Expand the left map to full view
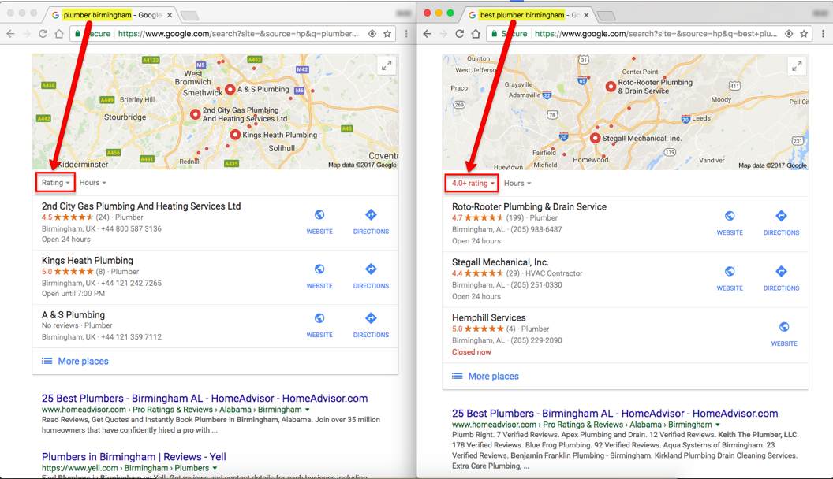 [x=387, y=65]
